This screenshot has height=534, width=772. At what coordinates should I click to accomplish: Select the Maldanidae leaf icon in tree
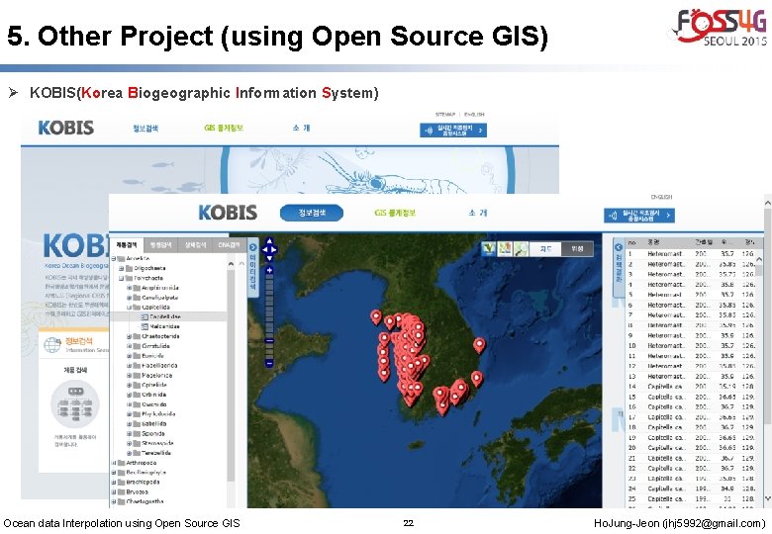click(145, 326)
